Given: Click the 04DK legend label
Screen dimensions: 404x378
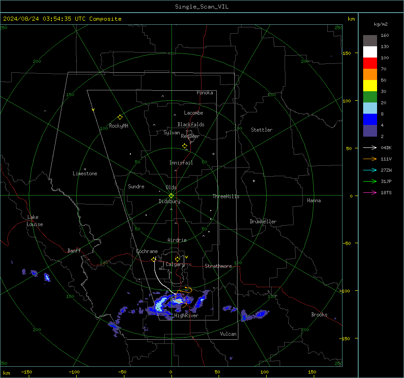Looking at the screenshot, I should [x=386, y=147].
